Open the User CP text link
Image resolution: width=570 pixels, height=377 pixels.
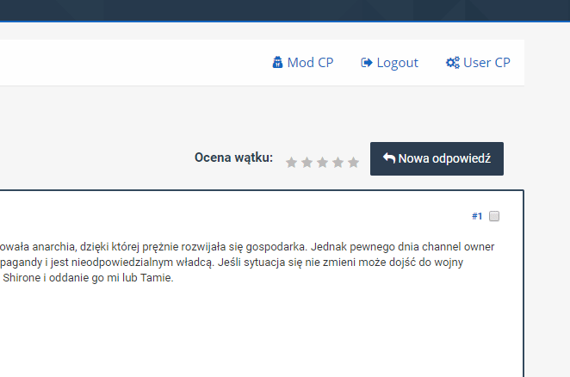click(x=486, y=63)
